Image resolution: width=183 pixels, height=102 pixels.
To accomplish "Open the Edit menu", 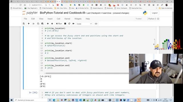I will 33,19.
